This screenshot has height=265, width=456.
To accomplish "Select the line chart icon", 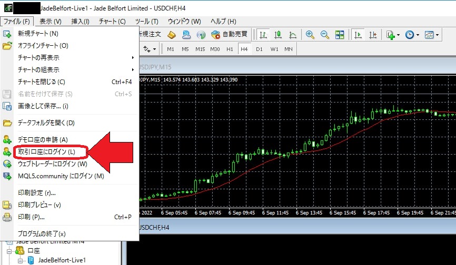I will 293,35.
